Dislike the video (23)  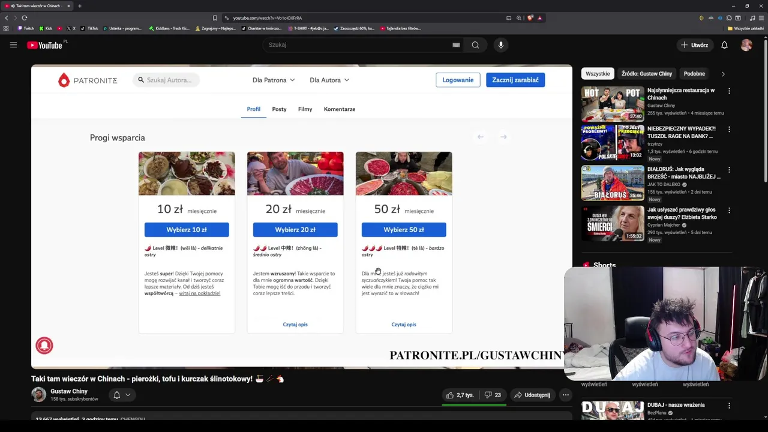pos(493,395)
